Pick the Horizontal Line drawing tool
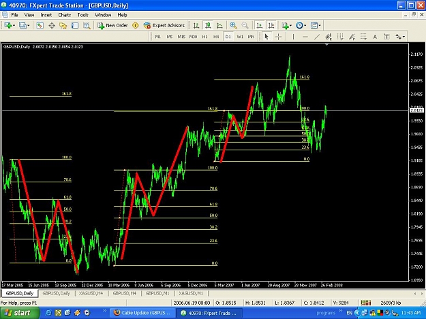This screenshot has height=319, width=426. click(305, 37)
